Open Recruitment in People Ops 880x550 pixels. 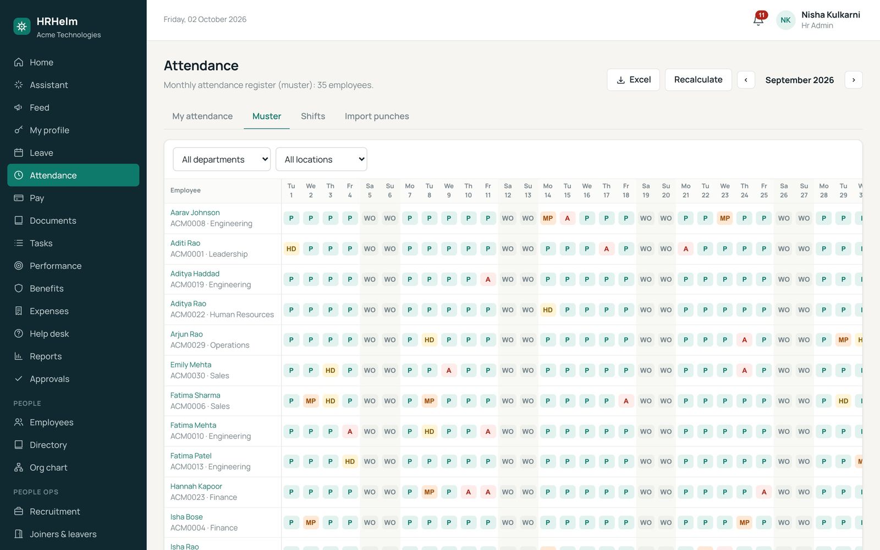click(x=73, y=511)
